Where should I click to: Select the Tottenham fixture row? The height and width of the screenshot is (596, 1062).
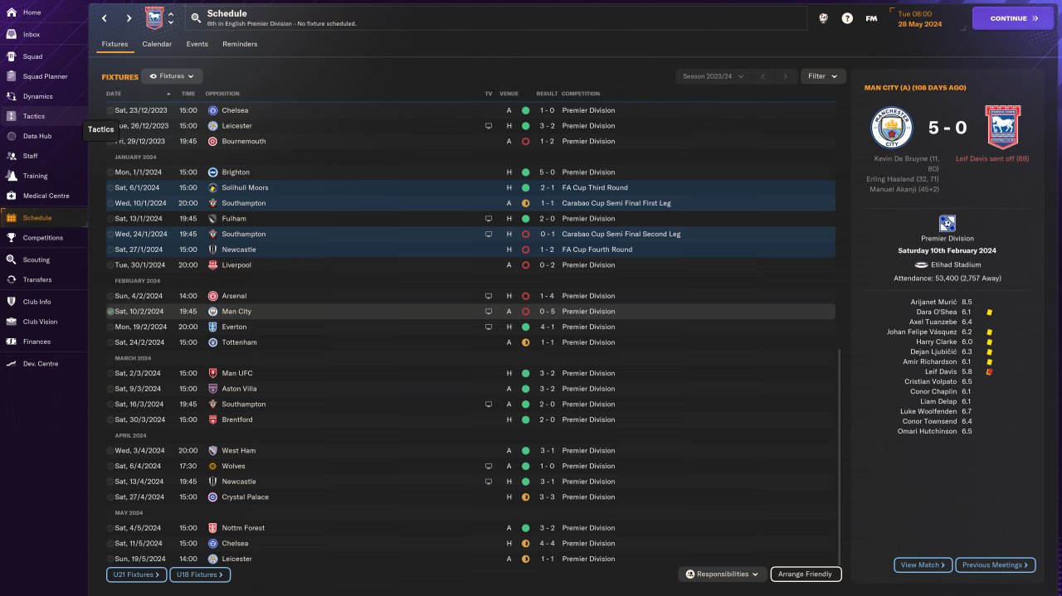tap(470, 342)
